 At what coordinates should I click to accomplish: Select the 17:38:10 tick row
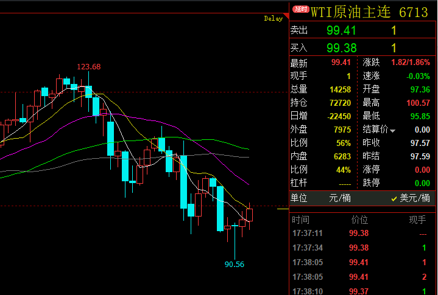362,291
